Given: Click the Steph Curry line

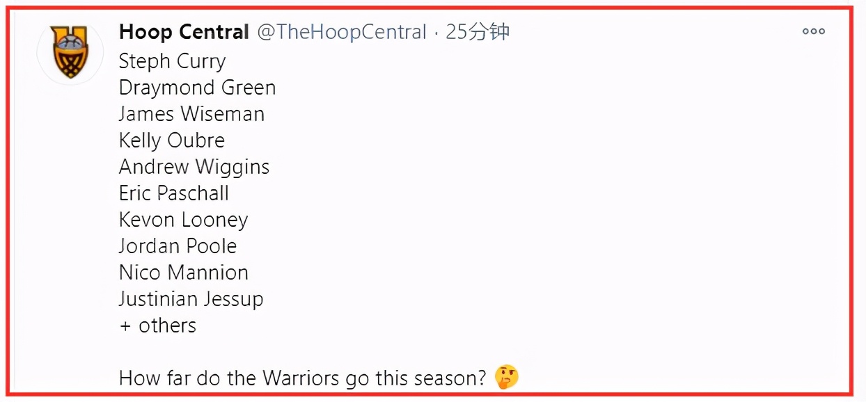Looking at the screenshot, I should click(x=172, y=61).
